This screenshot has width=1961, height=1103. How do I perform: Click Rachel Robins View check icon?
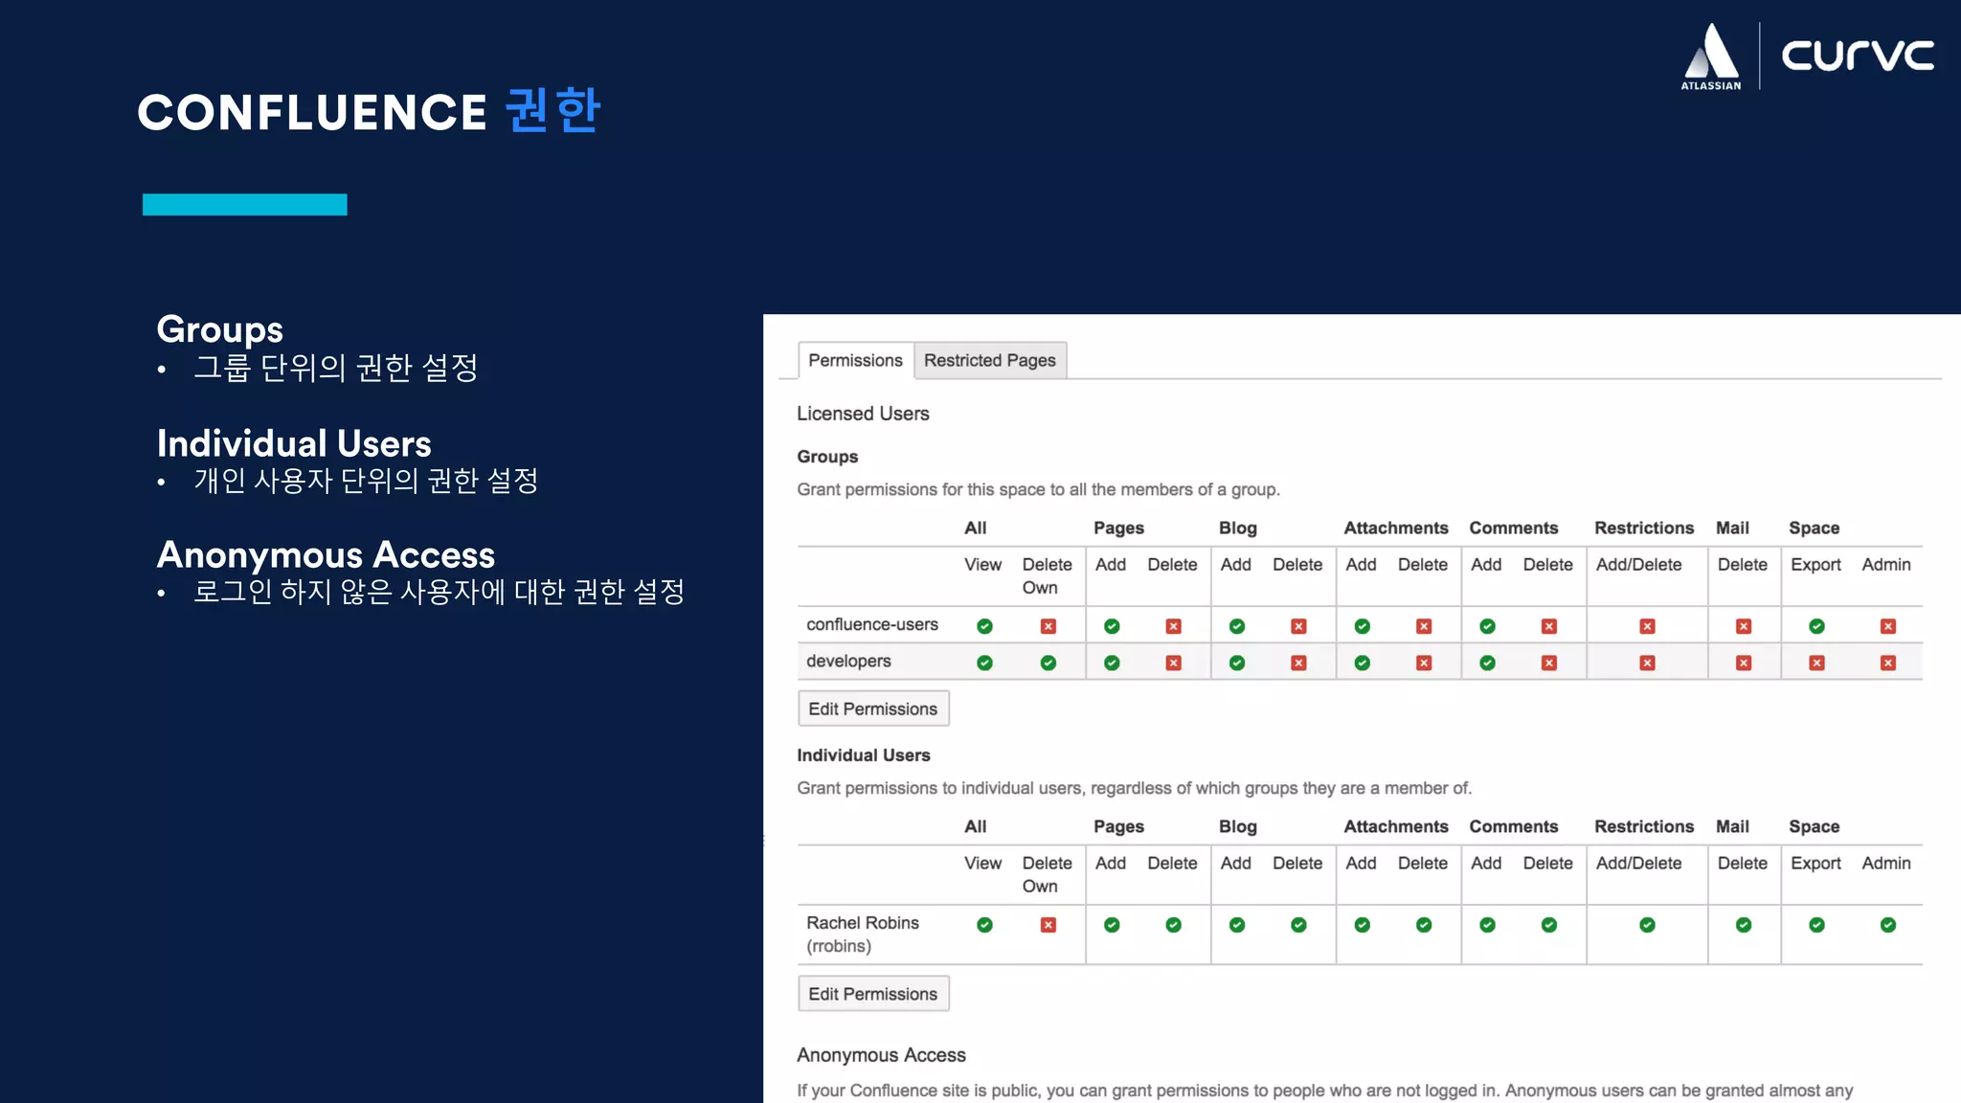pyautogui.click(x=984, y=925)
